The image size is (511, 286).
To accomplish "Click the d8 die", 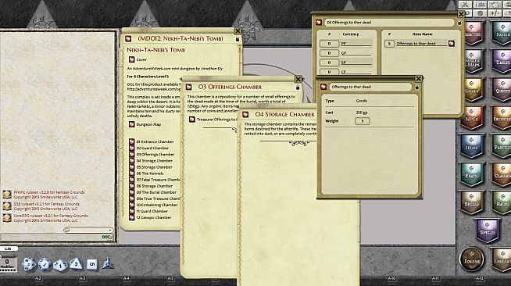I will (76, 263).
